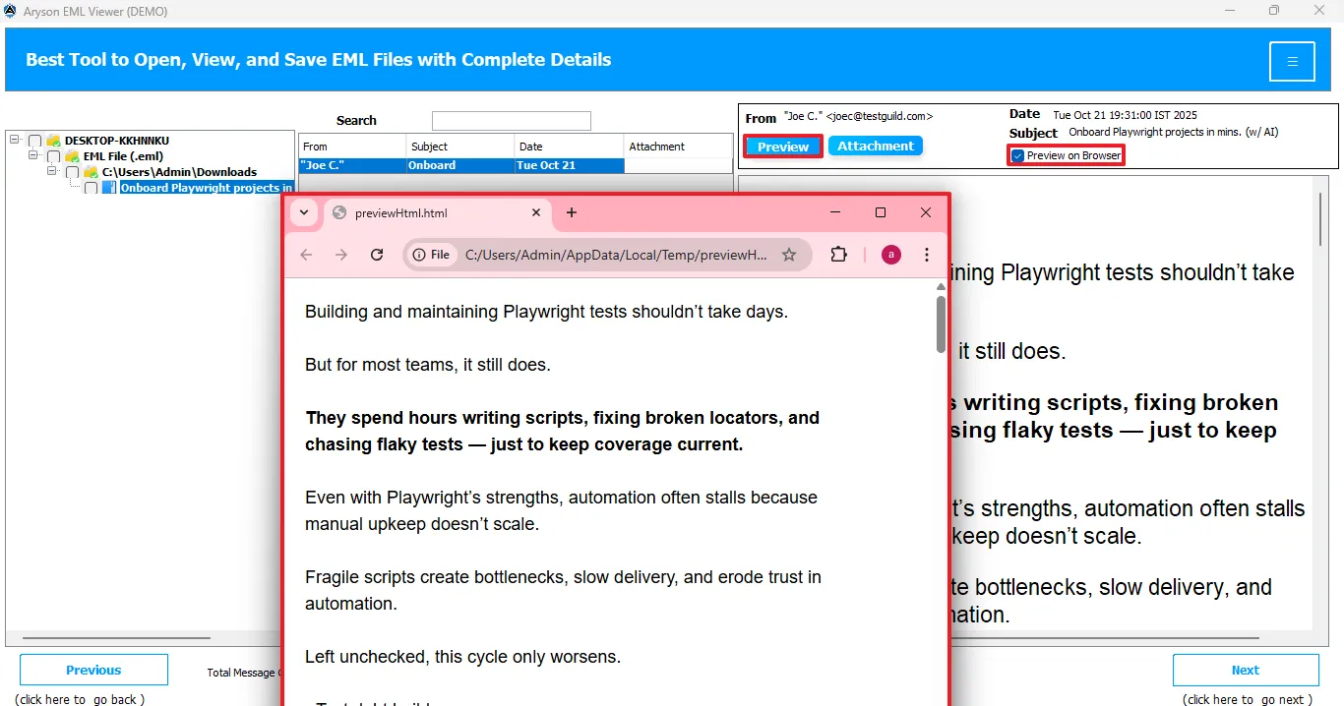
Task: Open the browser Extensions puzzle icon
Action: click(x=838, y=255)
